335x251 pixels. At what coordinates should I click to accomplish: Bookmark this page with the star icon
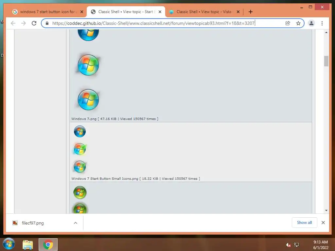pyautogui.click(x=298, y=23)
